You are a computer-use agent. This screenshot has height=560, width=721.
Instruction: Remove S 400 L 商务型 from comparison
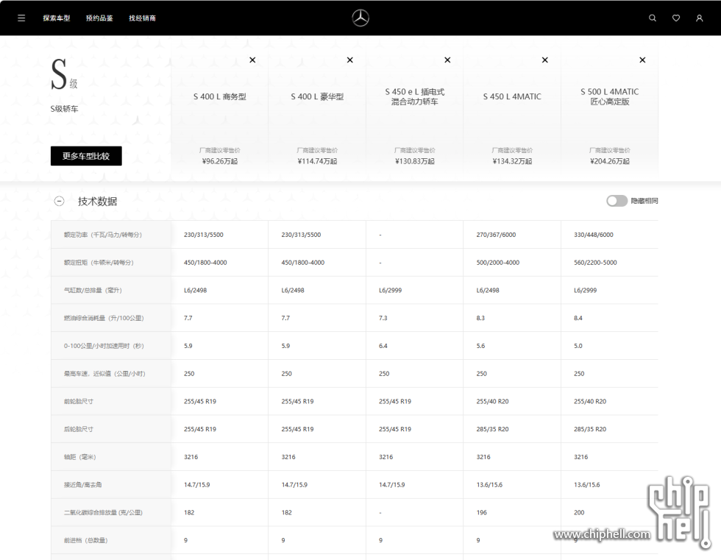pos(252,60)
